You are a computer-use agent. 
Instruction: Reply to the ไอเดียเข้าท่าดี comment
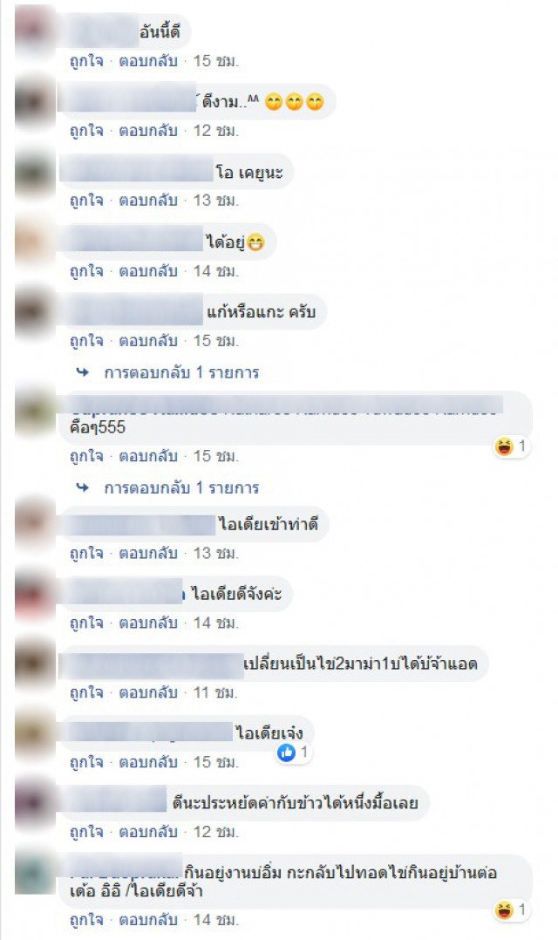coord(148,553)
